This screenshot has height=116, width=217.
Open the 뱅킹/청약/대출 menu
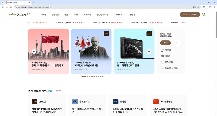102,15
